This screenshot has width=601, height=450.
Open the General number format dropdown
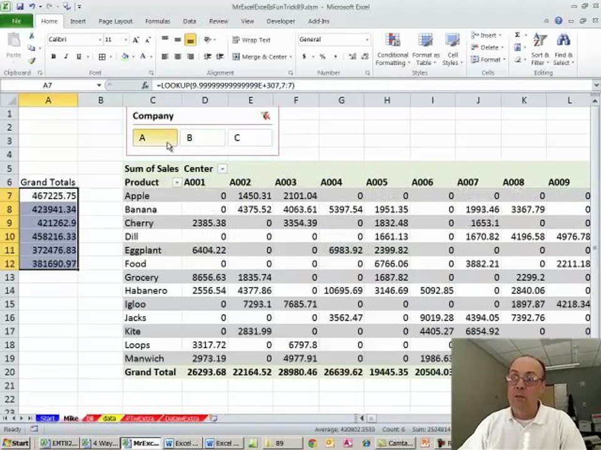pos(367,39)
